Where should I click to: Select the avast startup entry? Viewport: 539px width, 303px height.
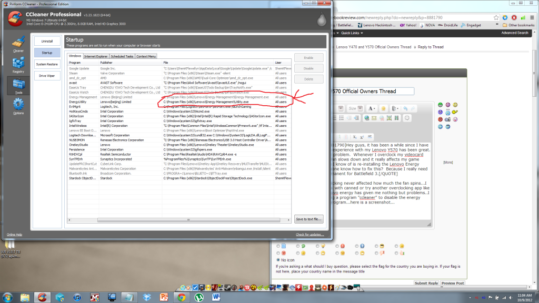(179, 83)
